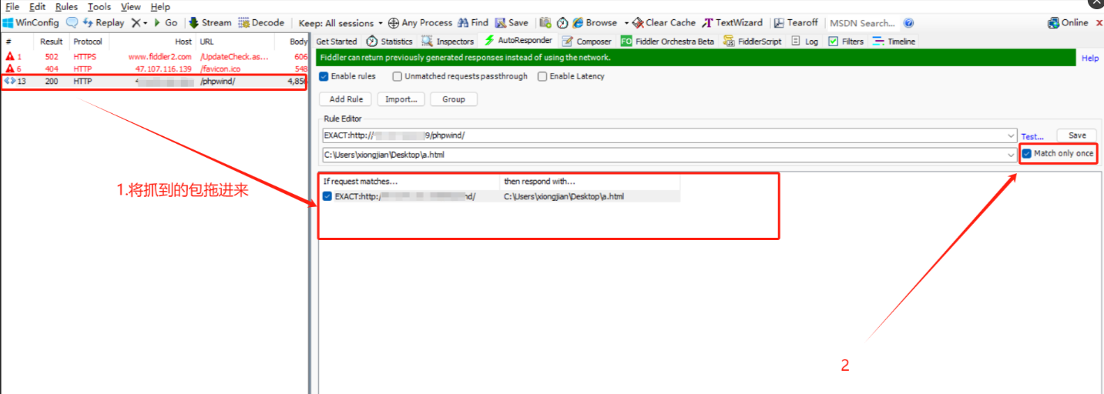Image resolution: width=1104 pixels, height=394 pixels.
Task: Open the Keep: All sessions dropdown
Action: [x=341, y=23]
